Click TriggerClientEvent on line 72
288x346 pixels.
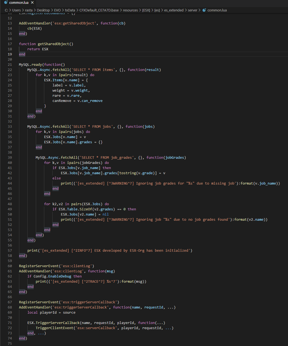point(55,328)
